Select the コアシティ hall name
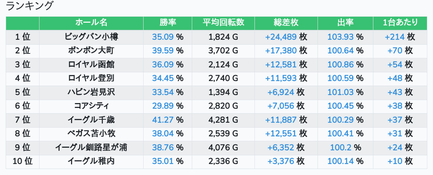The width and height of the screenshot is (433, 175). click(91, 106)
